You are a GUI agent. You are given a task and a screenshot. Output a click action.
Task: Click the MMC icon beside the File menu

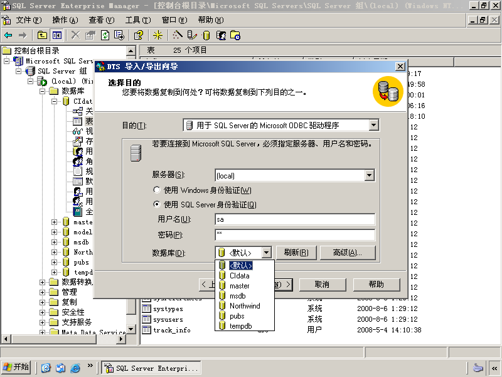click(6, 20)
